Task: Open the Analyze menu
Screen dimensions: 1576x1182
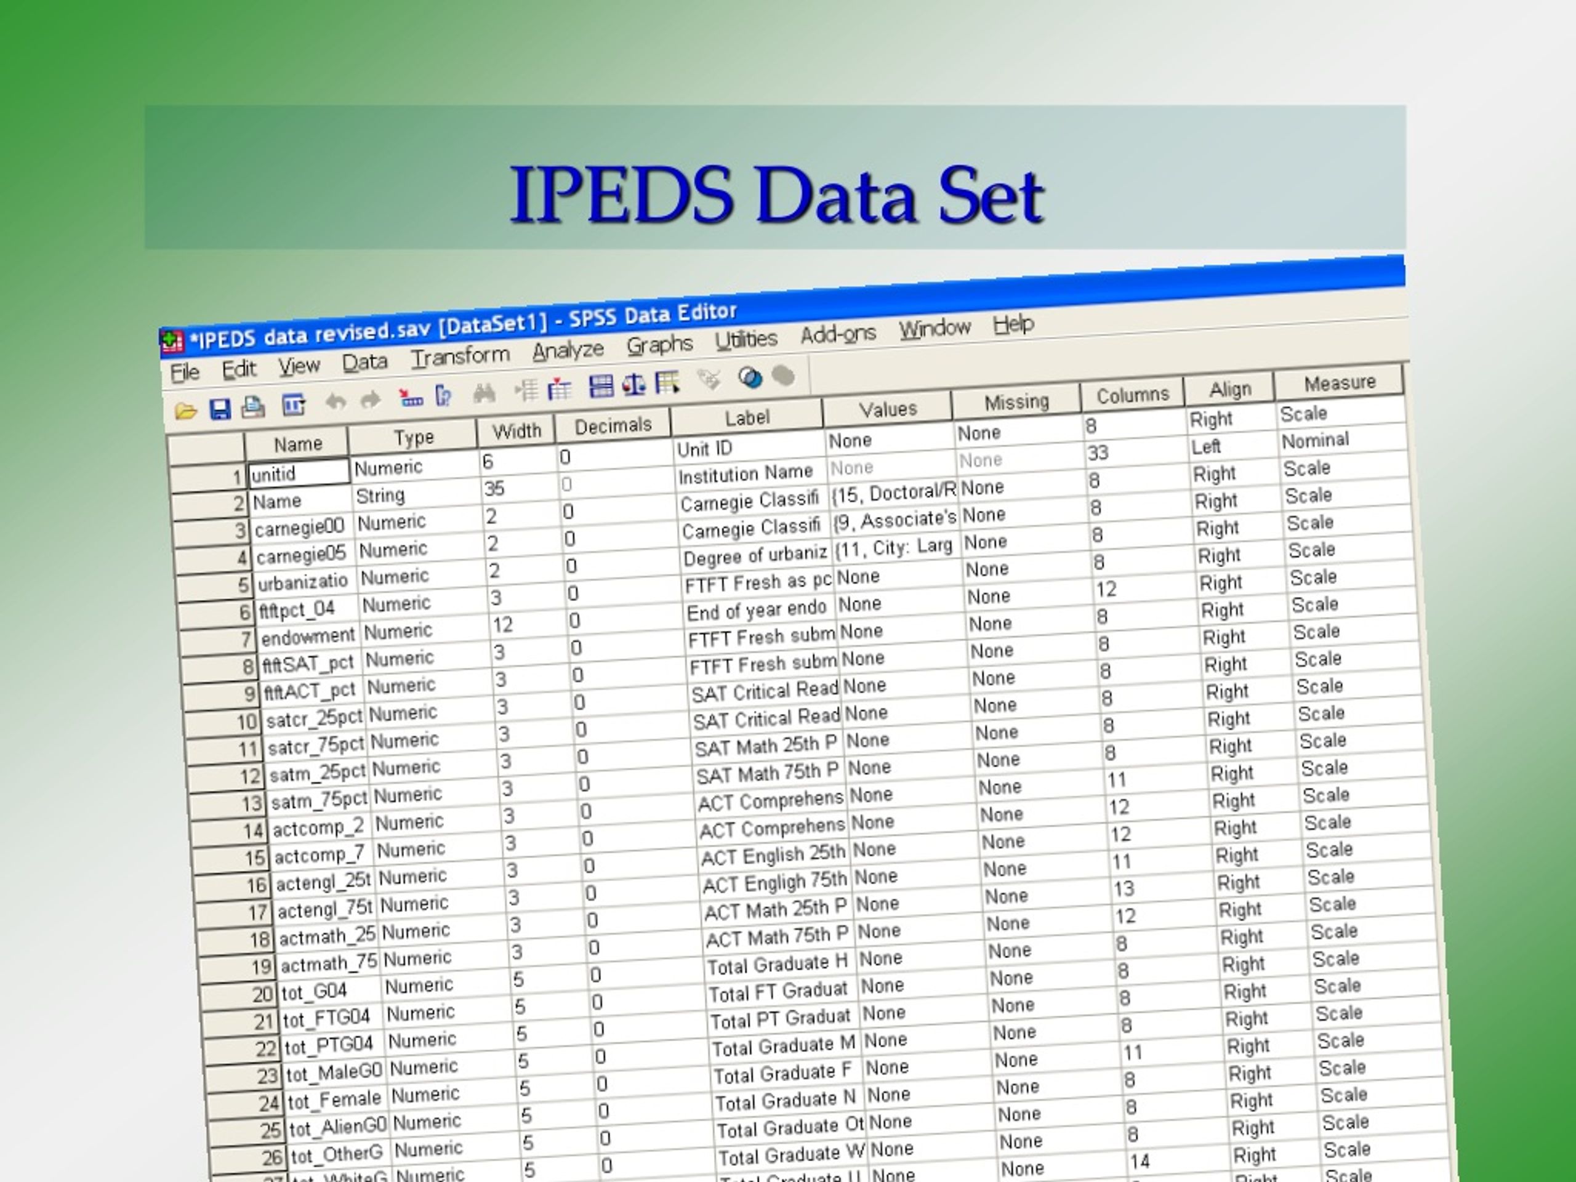Action: tap(568, 350)
